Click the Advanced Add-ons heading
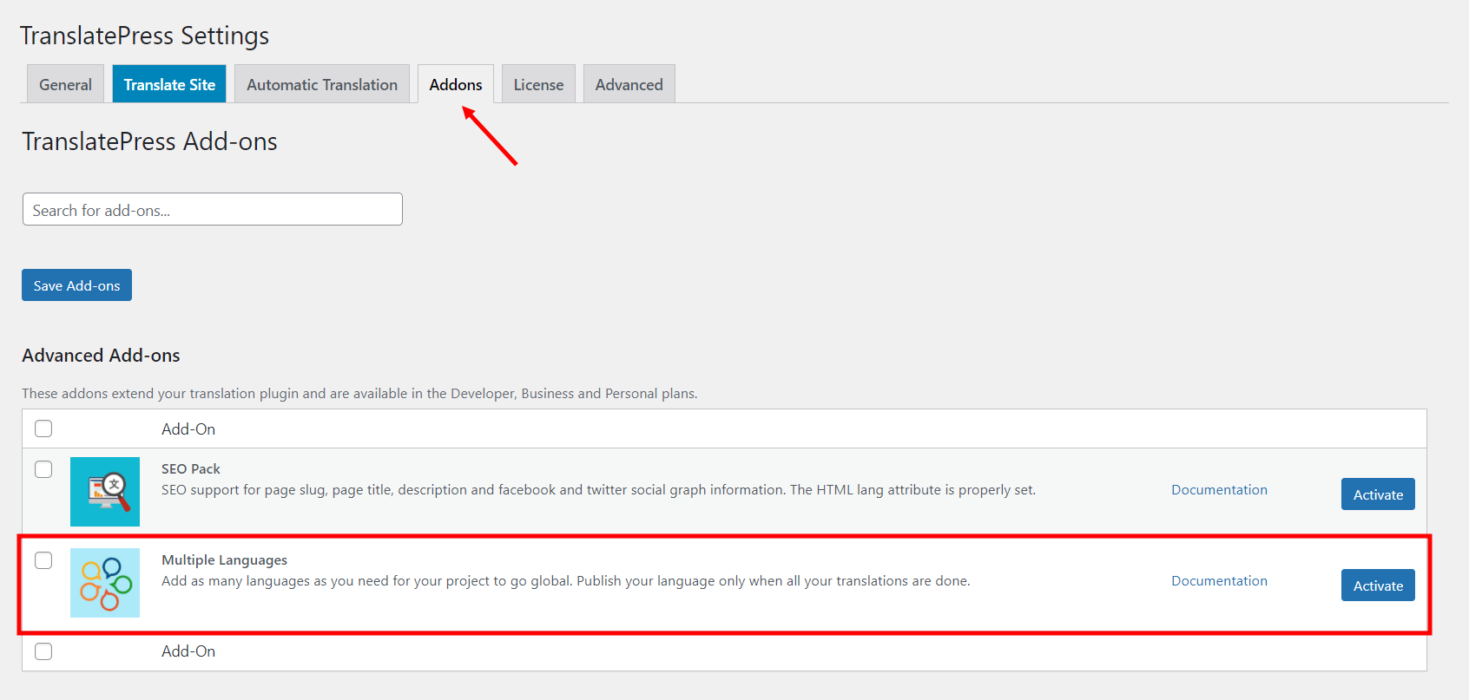1469x700 pixels. tap(102, 356)
